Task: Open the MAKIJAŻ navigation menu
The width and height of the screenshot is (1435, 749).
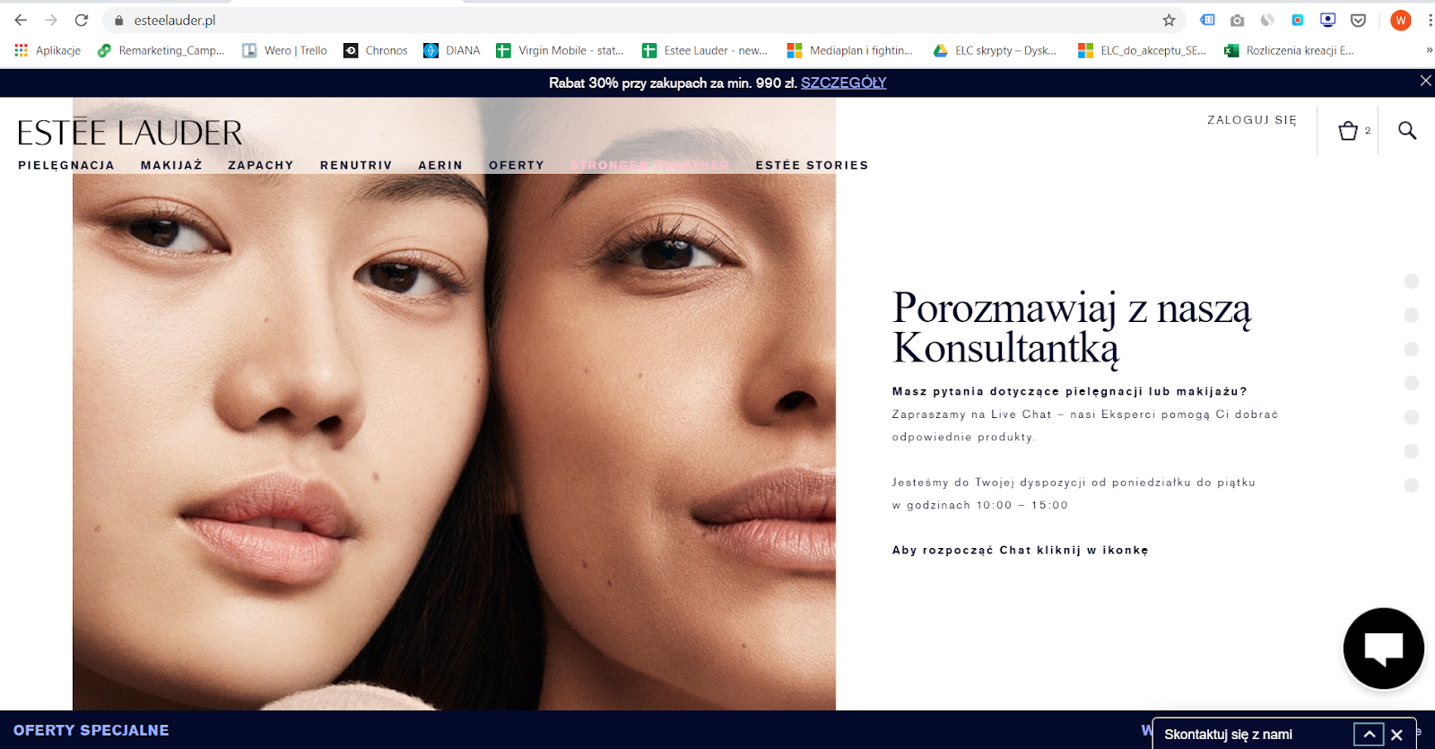Action: coord(171,165)
